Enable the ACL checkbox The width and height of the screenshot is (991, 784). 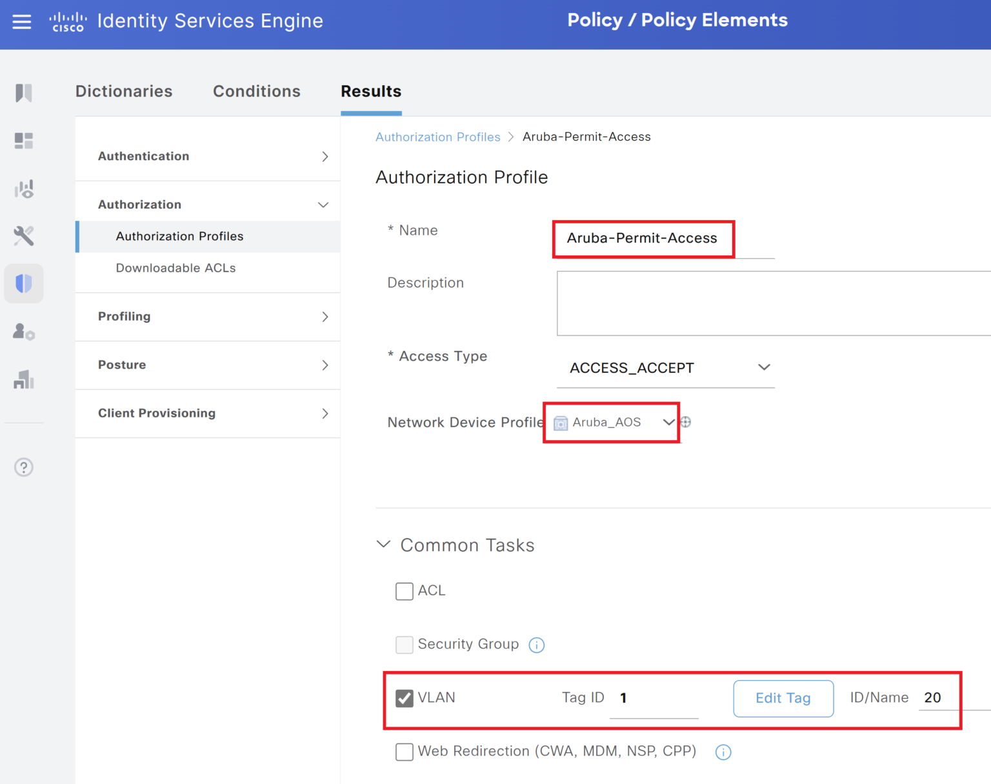(x=404, y=591)
